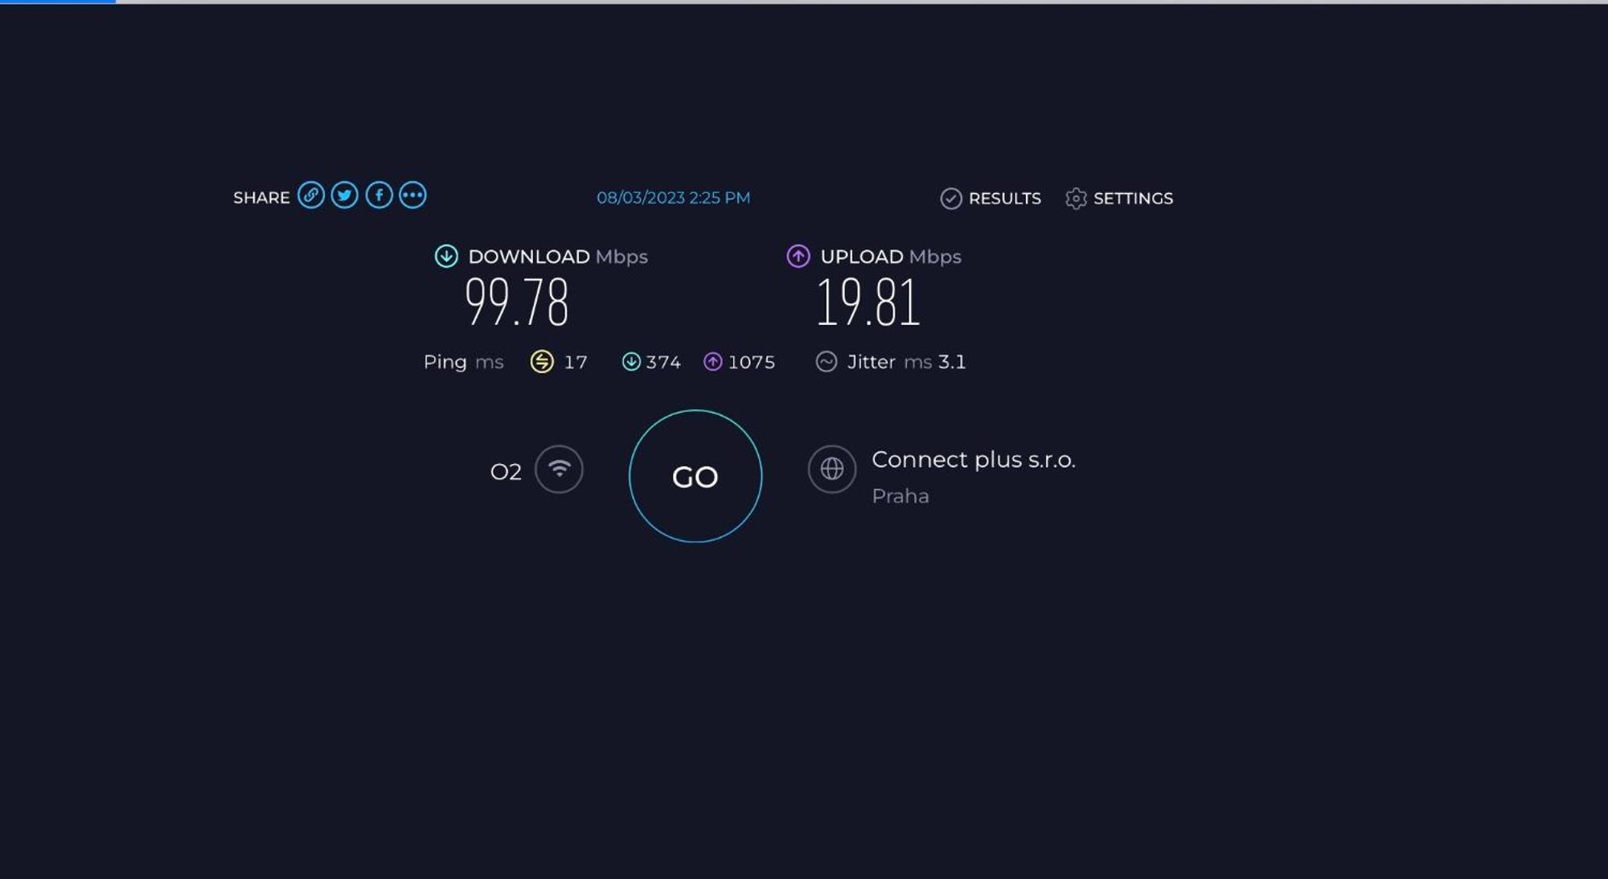Click the Results checkmark icon

point(951,199)
